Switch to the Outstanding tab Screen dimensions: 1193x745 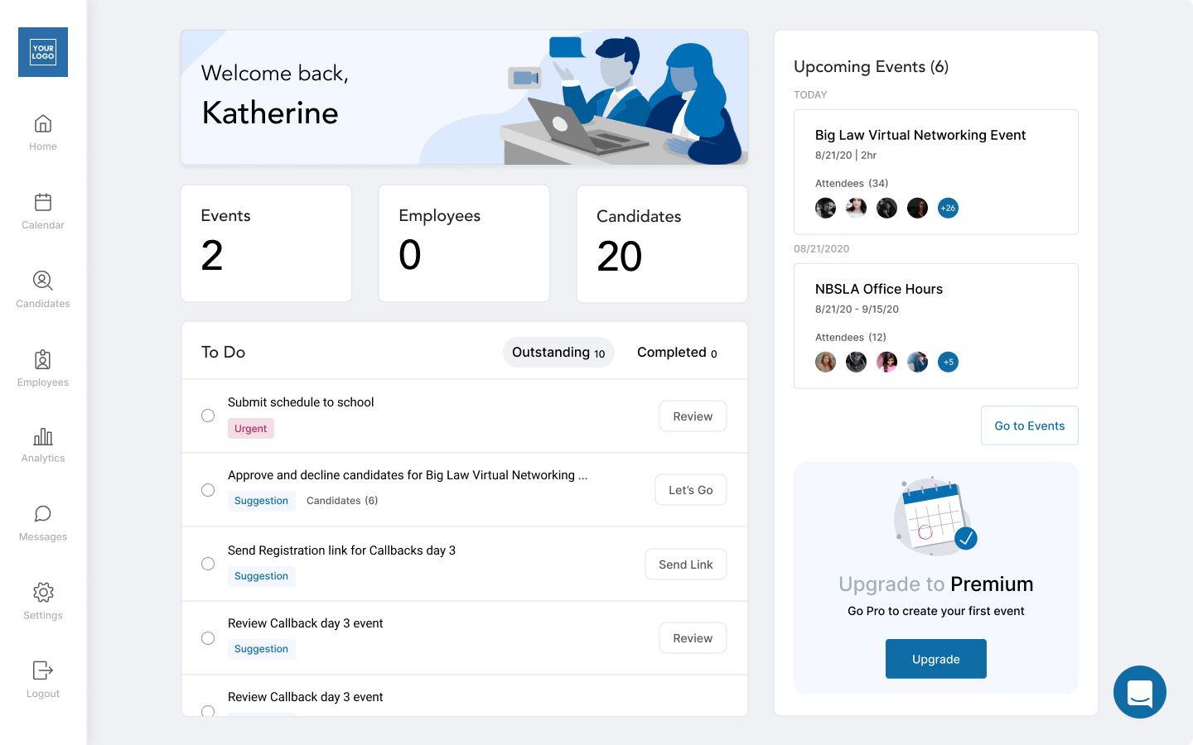pyautogui.click(x=558, y=353)
